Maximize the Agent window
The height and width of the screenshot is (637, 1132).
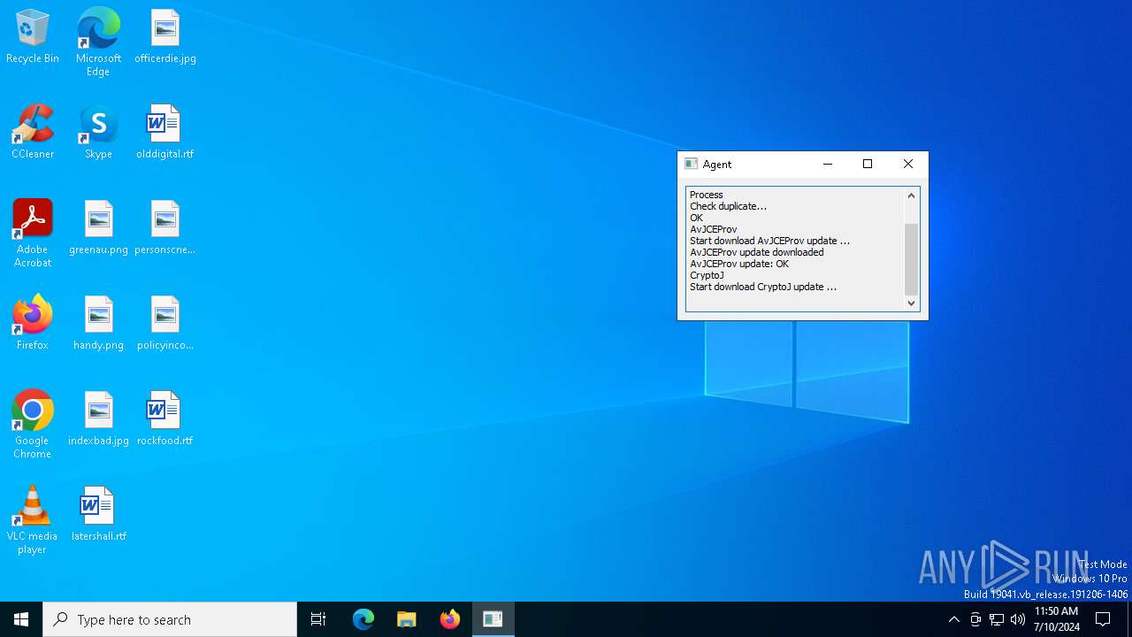point(868,164)
